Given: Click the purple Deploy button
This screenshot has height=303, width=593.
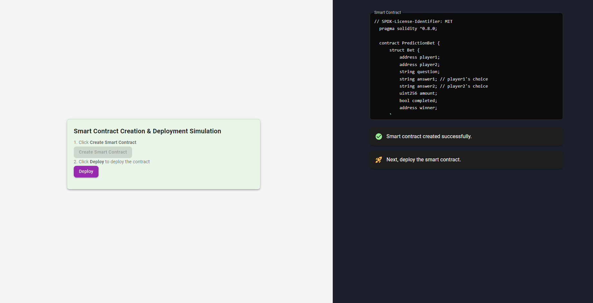Looking at the screenshot, I should [86, 172].
